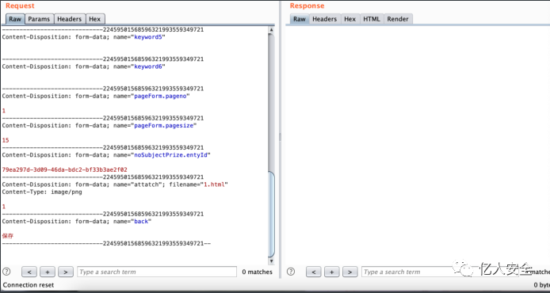Image resolution: width=550 pixels, height=293 pixels.
Task: Click the pageForm.pagesize parameter name
Action: pyautogui.click(x=164, y=125)
